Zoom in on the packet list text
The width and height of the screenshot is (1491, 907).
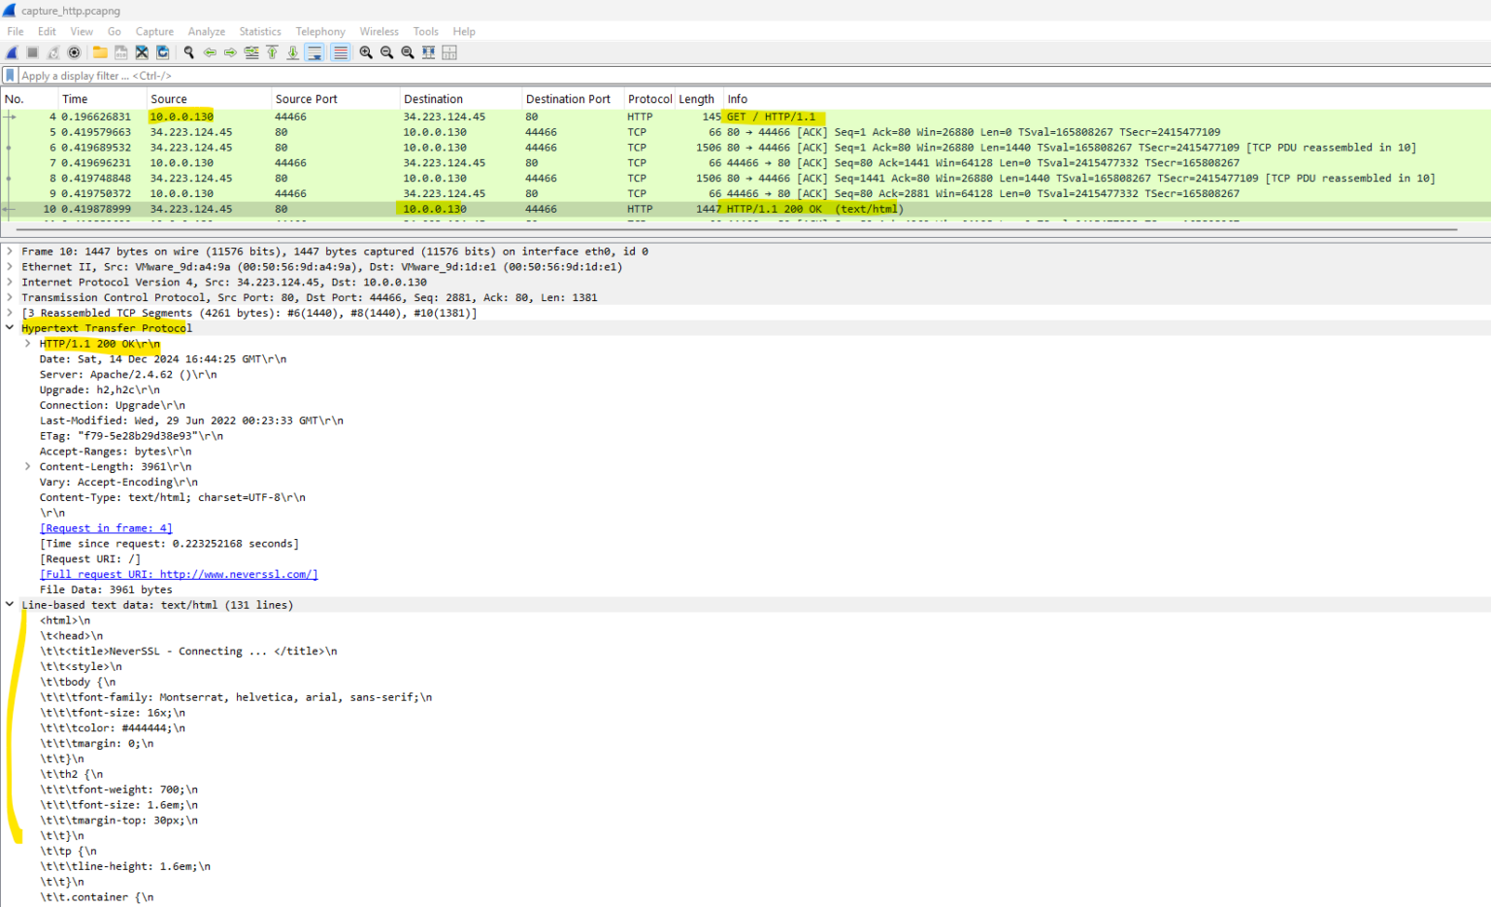point(366,51)
